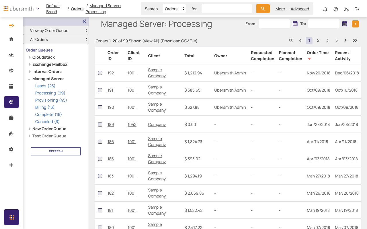The width and height of the screenshot is (367, 229).
Task: Select the checkbox for order 190
Action: (100, 107)
